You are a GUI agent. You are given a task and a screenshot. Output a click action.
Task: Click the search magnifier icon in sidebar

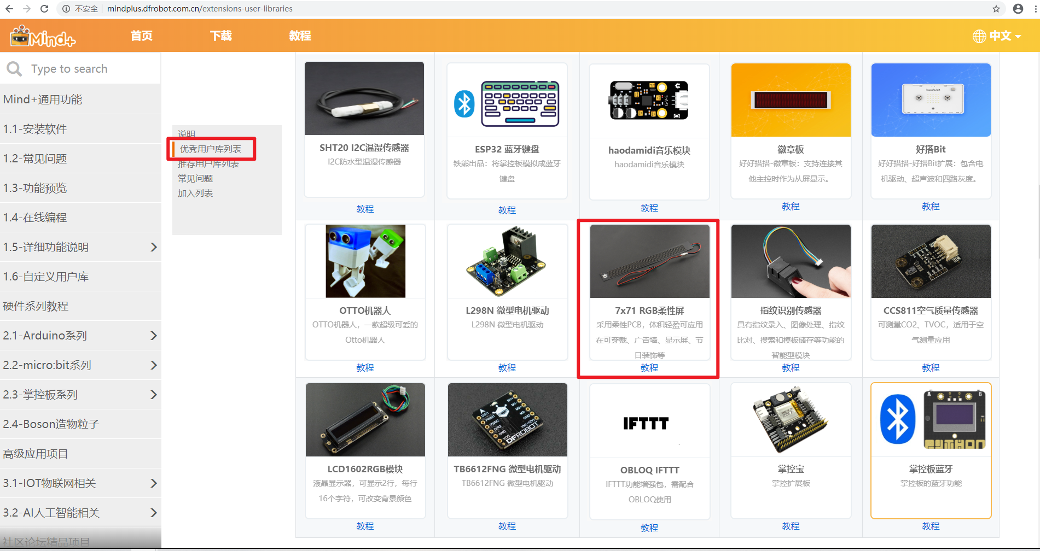pyautogui.click(x=14, y=69)
